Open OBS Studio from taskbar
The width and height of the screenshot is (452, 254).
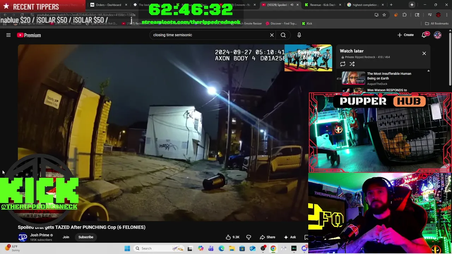pyautogui.click(x=263, y=248)
